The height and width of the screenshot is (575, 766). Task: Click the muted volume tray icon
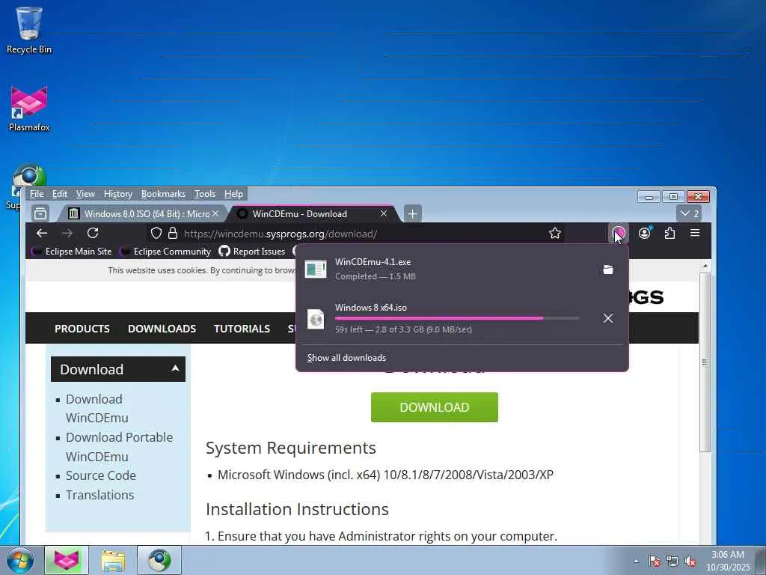click(690, 561)
